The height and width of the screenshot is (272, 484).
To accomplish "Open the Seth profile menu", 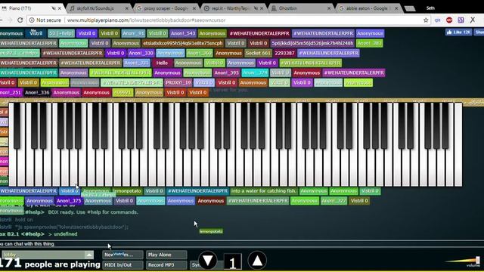I will [430, 8].
